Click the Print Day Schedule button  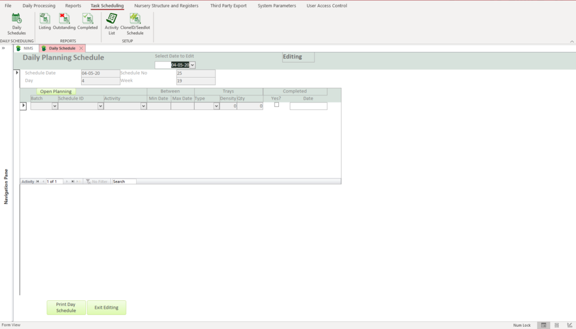pyautogui.click(x=66, y=308)
